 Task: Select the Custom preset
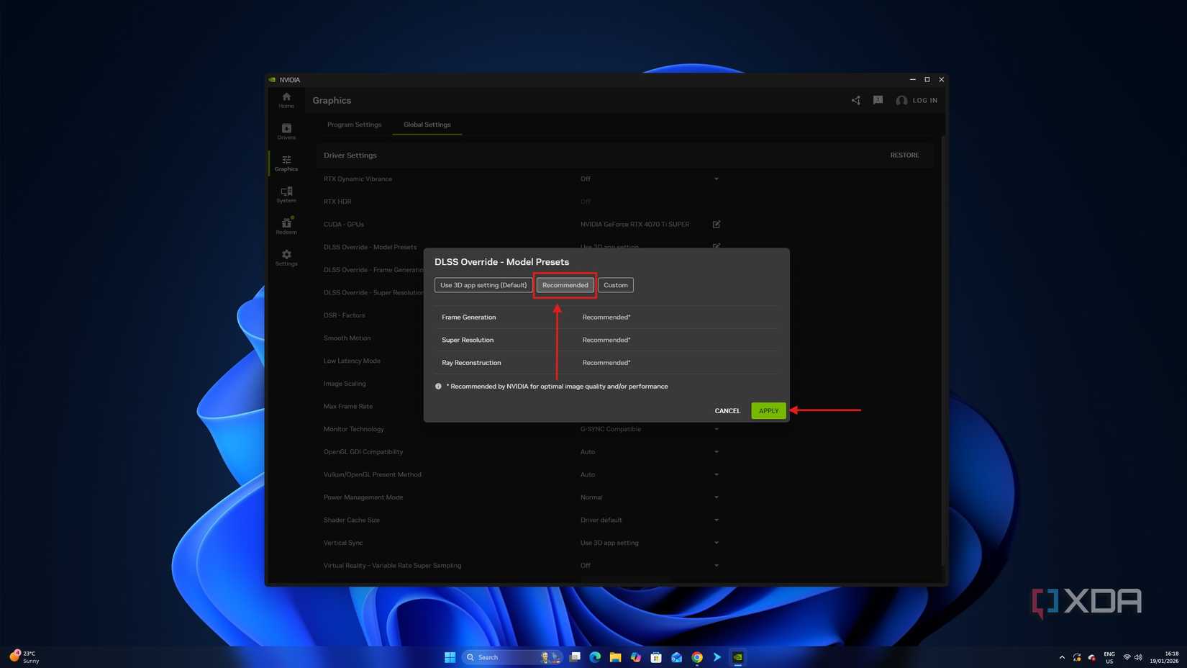coord(615,284)
